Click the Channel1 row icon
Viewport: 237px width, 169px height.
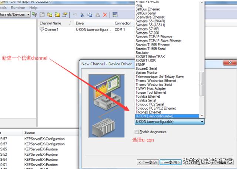(x=41, y=29)
